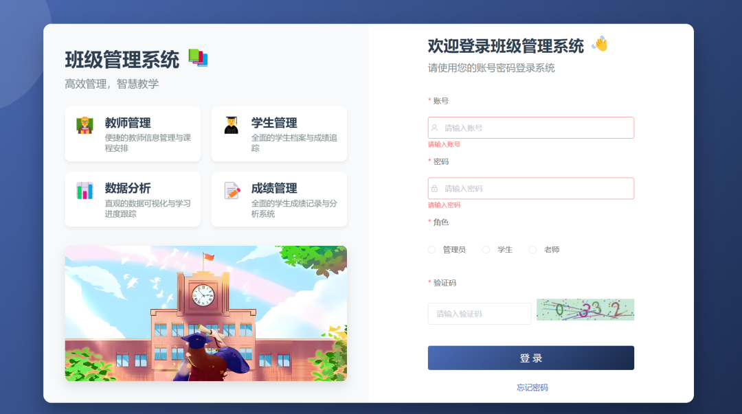This screenshot has height=414, width=742.
Task: Focus the 请输入密码 input field
Action: pyautogui.click(x=531, y=188)
